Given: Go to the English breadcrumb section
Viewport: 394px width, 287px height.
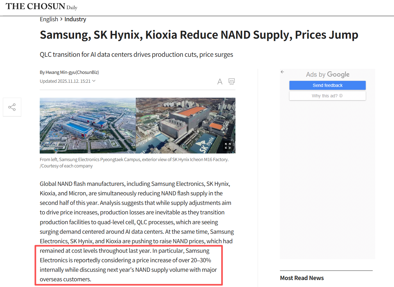Looking at the screenshot, I should click(x=49, y=19).
